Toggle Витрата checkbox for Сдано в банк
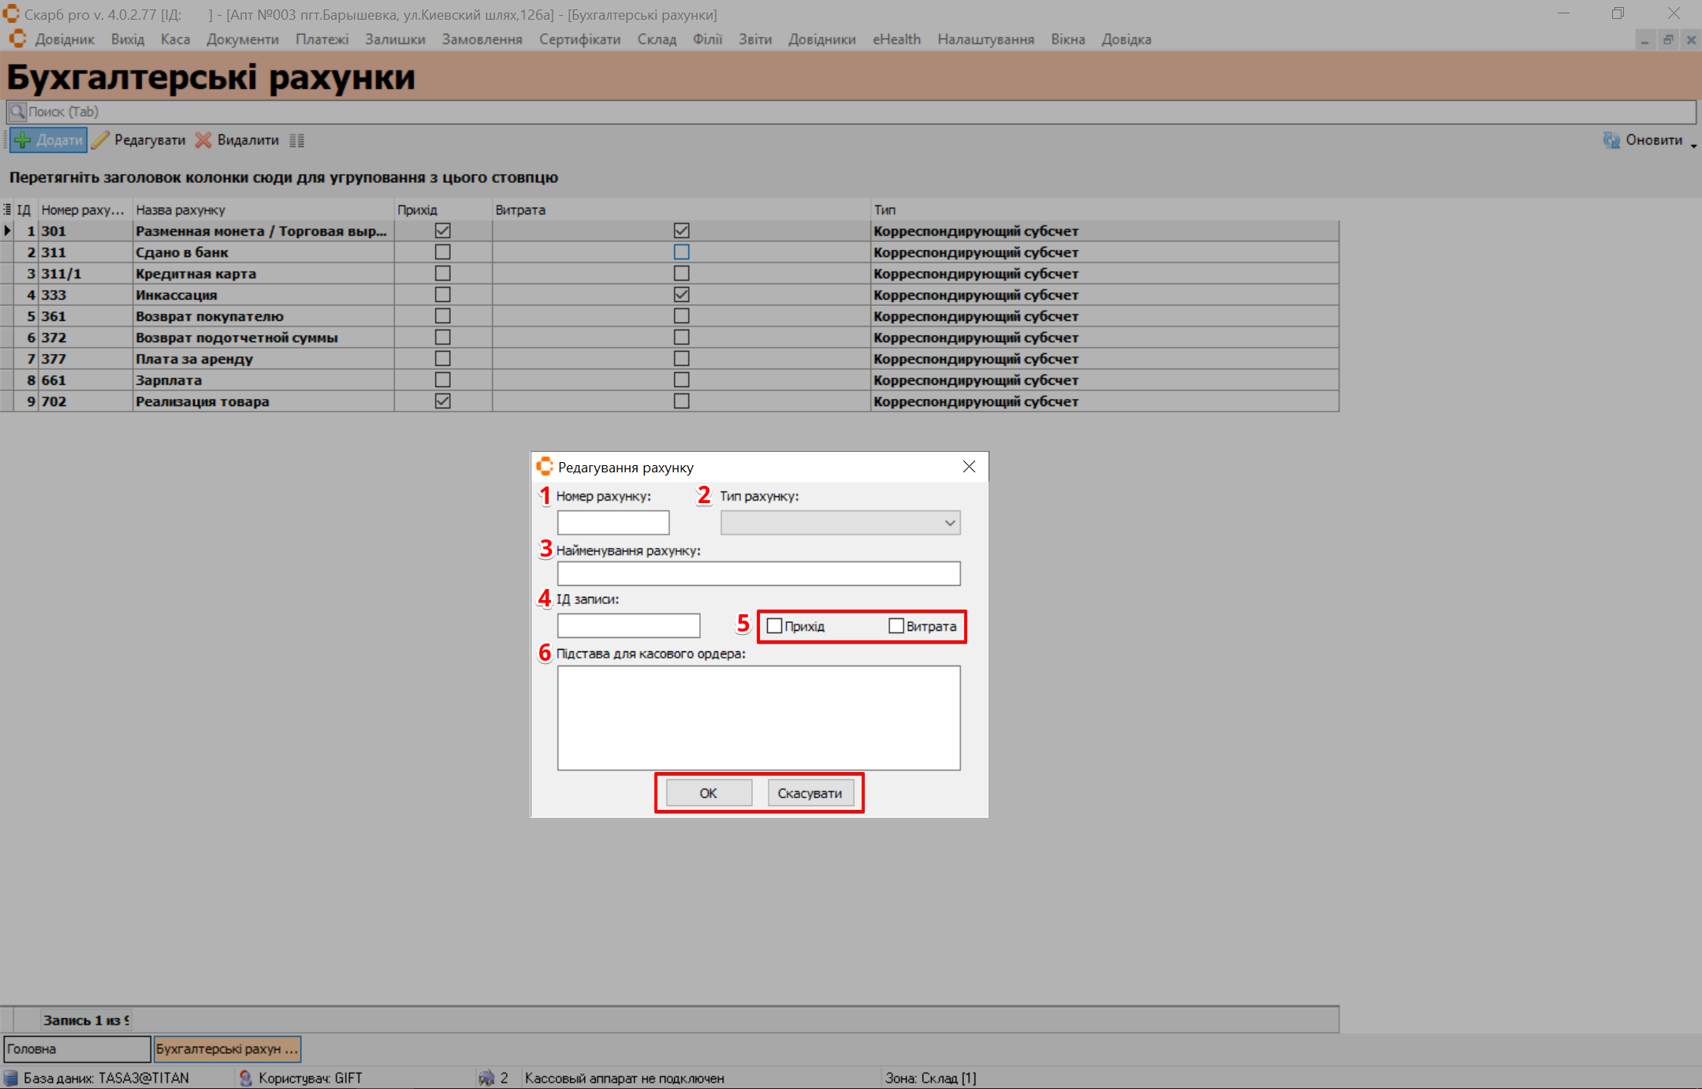This screenshot has height=1089, width=1702. tap(681, 252)
